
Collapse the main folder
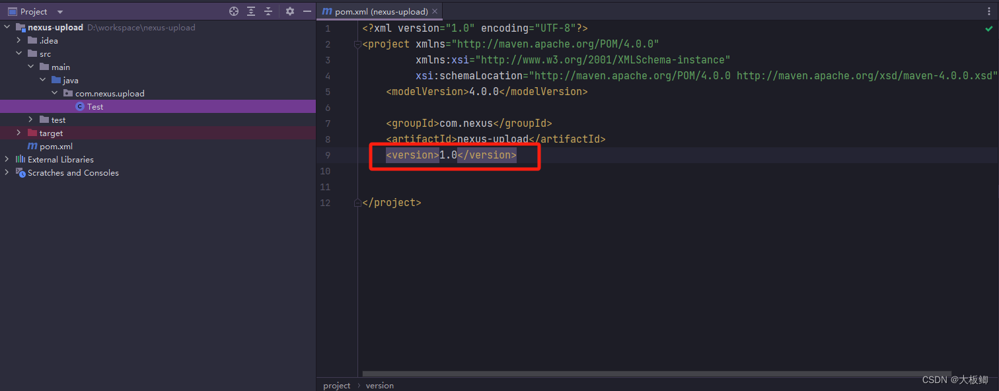tap(31, 67)
